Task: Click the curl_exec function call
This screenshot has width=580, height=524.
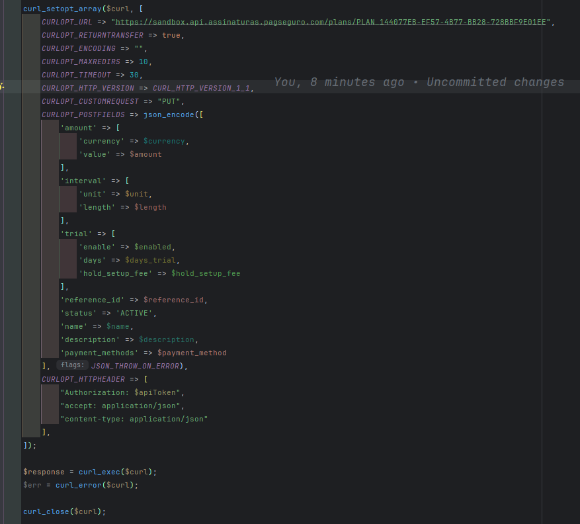Action: click(99, 472)
